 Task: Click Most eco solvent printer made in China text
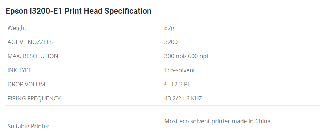[217, 121]
